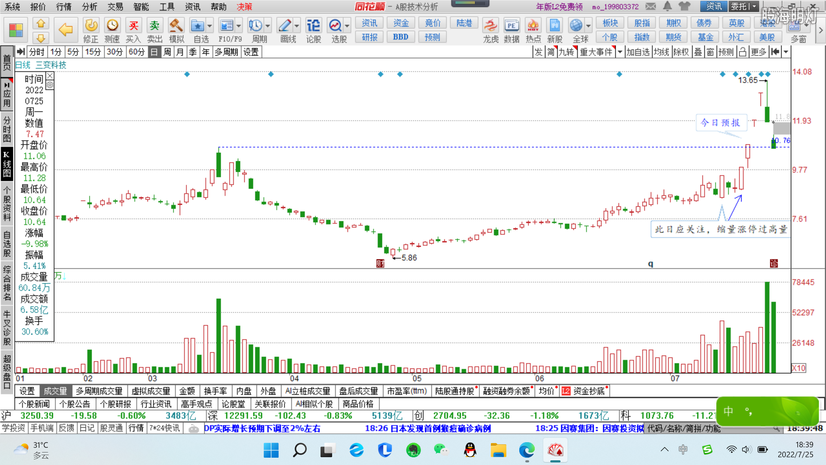This screenshot has width=826, height=465.
Task: Toggle 均线 moving averages display
Action: (661, 52)
